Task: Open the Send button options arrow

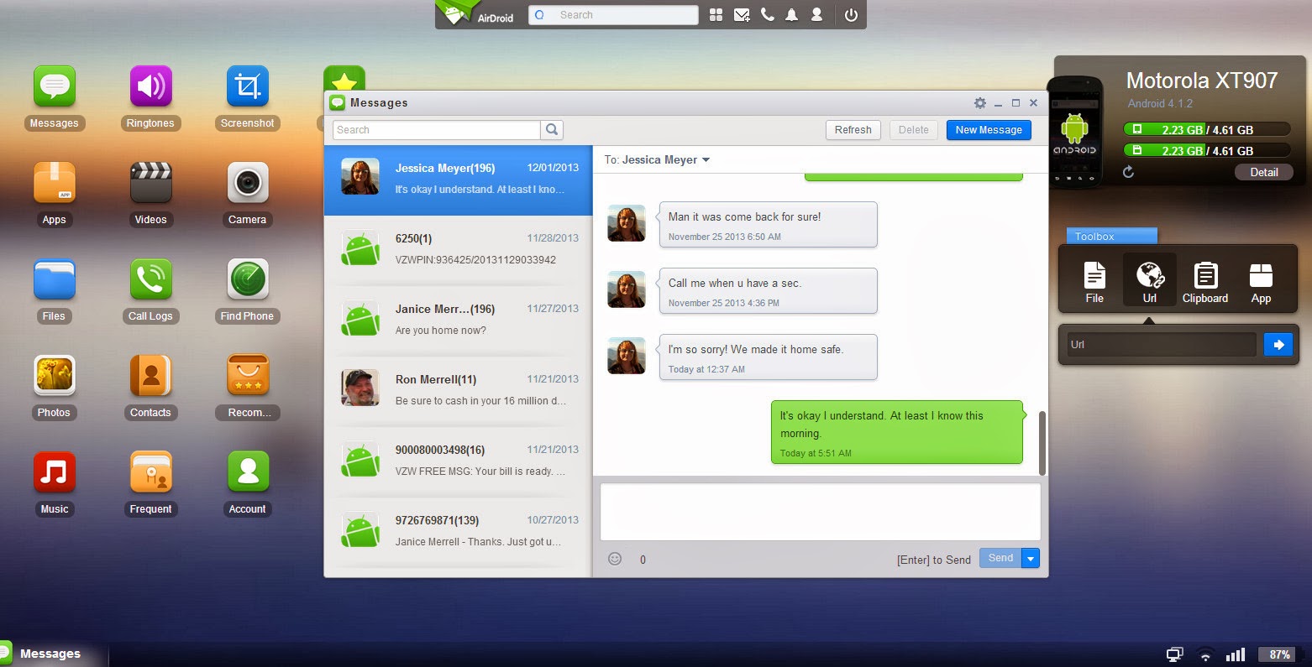Action: point(1031,558)
